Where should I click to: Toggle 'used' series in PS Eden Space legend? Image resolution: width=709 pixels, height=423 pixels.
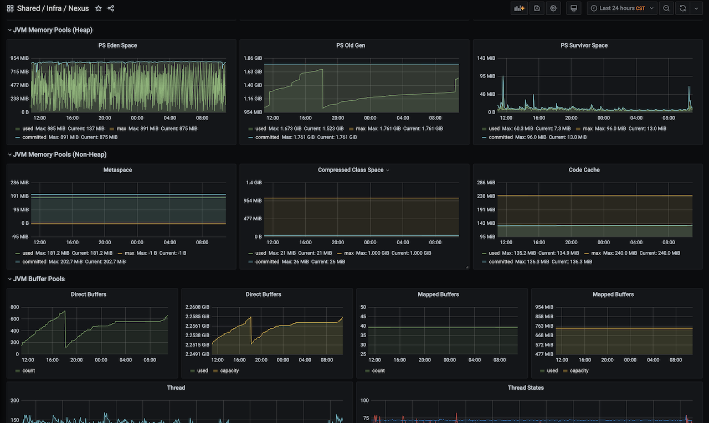[28, 128]
